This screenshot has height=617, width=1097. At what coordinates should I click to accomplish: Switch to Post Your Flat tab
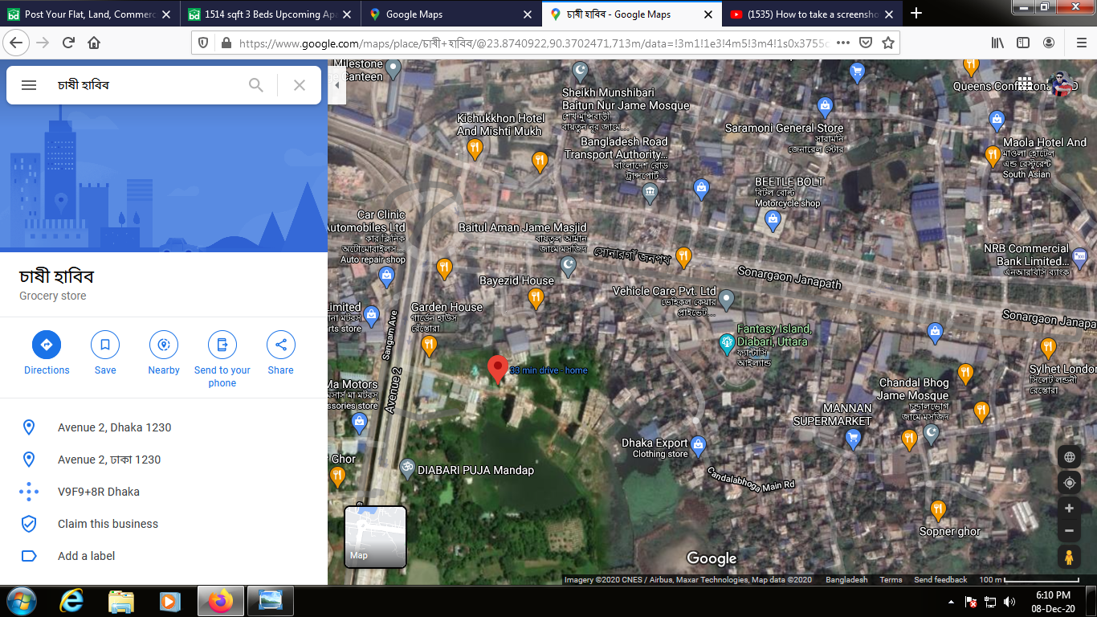pyautogui.click(x=89, y=14)
